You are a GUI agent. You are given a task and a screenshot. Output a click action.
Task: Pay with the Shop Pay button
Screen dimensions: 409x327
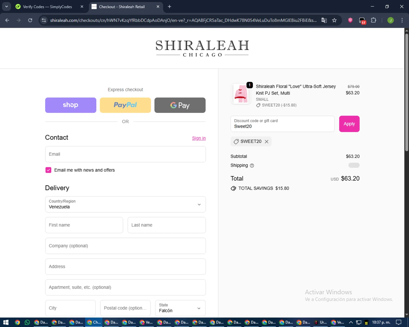71,105
